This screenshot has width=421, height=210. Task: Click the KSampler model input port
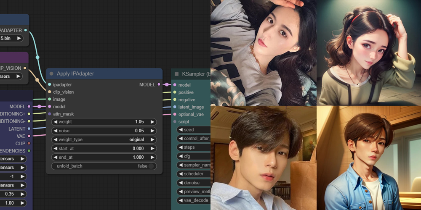[175, 85]
